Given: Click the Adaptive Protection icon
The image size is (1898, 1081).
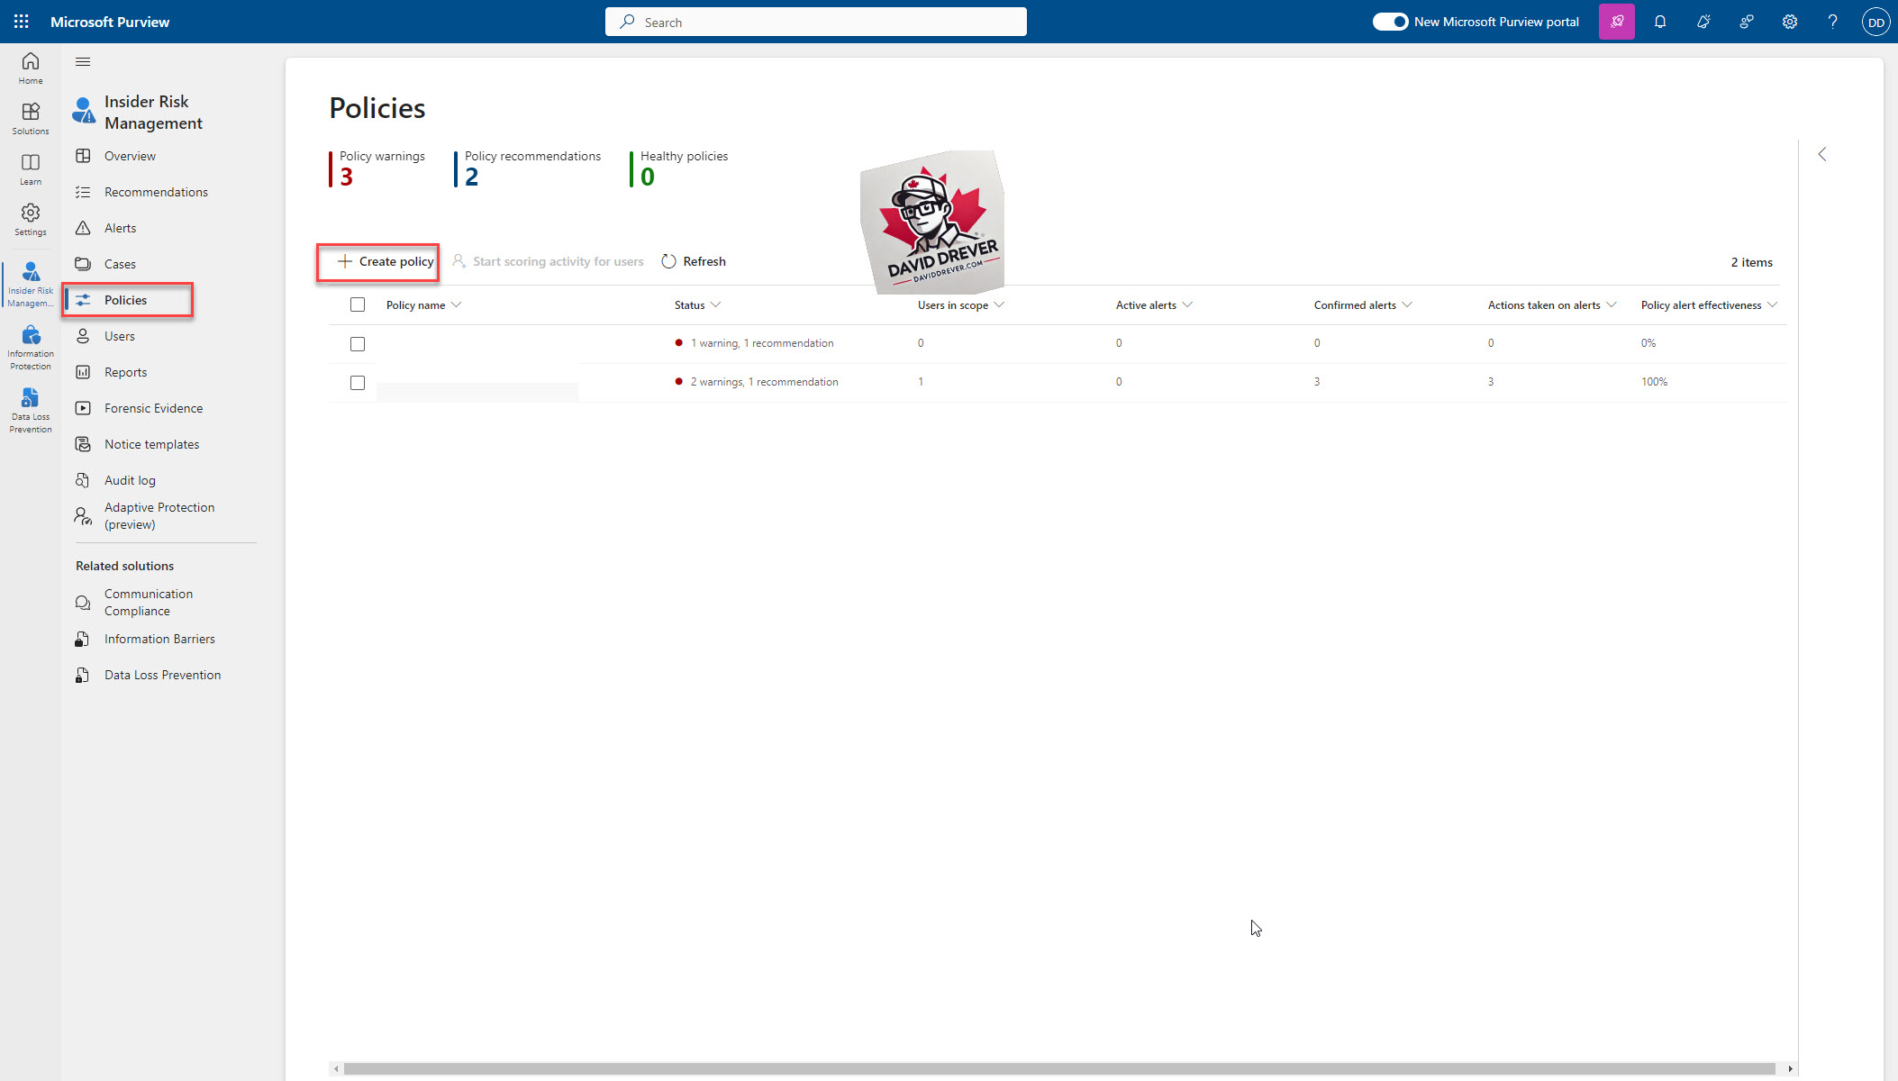Looking at the screenshot, I should click(x=83, y=515).
